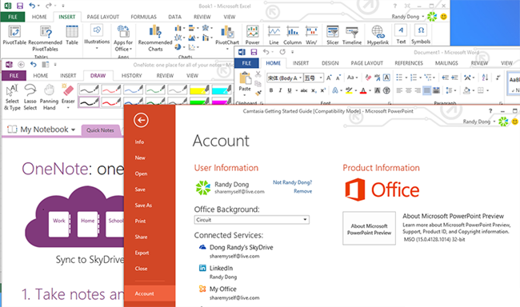Screen dimensions: 520x307
Task: Open Office Background Circuit dropdown
Action: pos(251,220)
